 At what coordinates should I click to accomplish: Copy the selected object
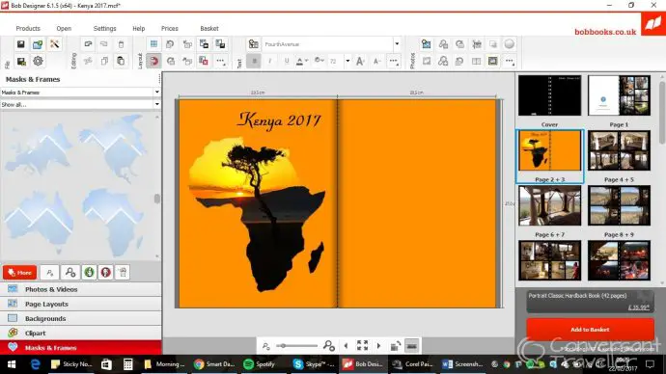pos(104,61)
